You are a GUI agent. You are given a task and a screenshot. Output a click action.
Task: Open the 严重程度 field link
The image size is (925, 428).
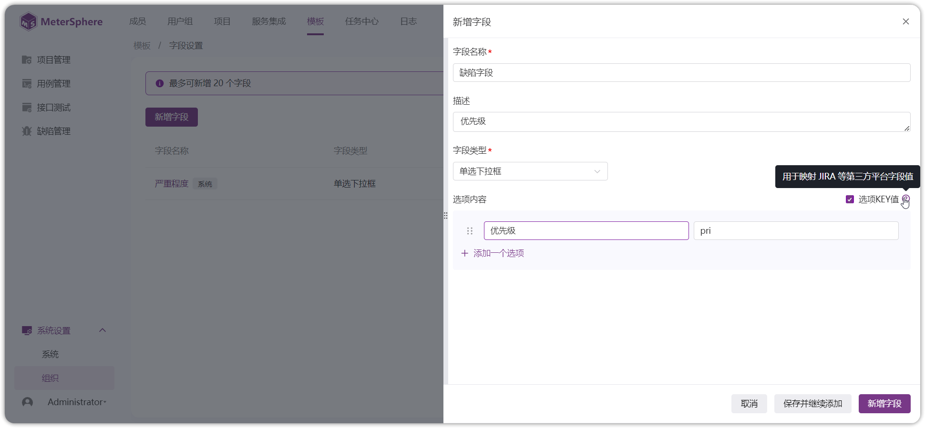tap(172, 184)
